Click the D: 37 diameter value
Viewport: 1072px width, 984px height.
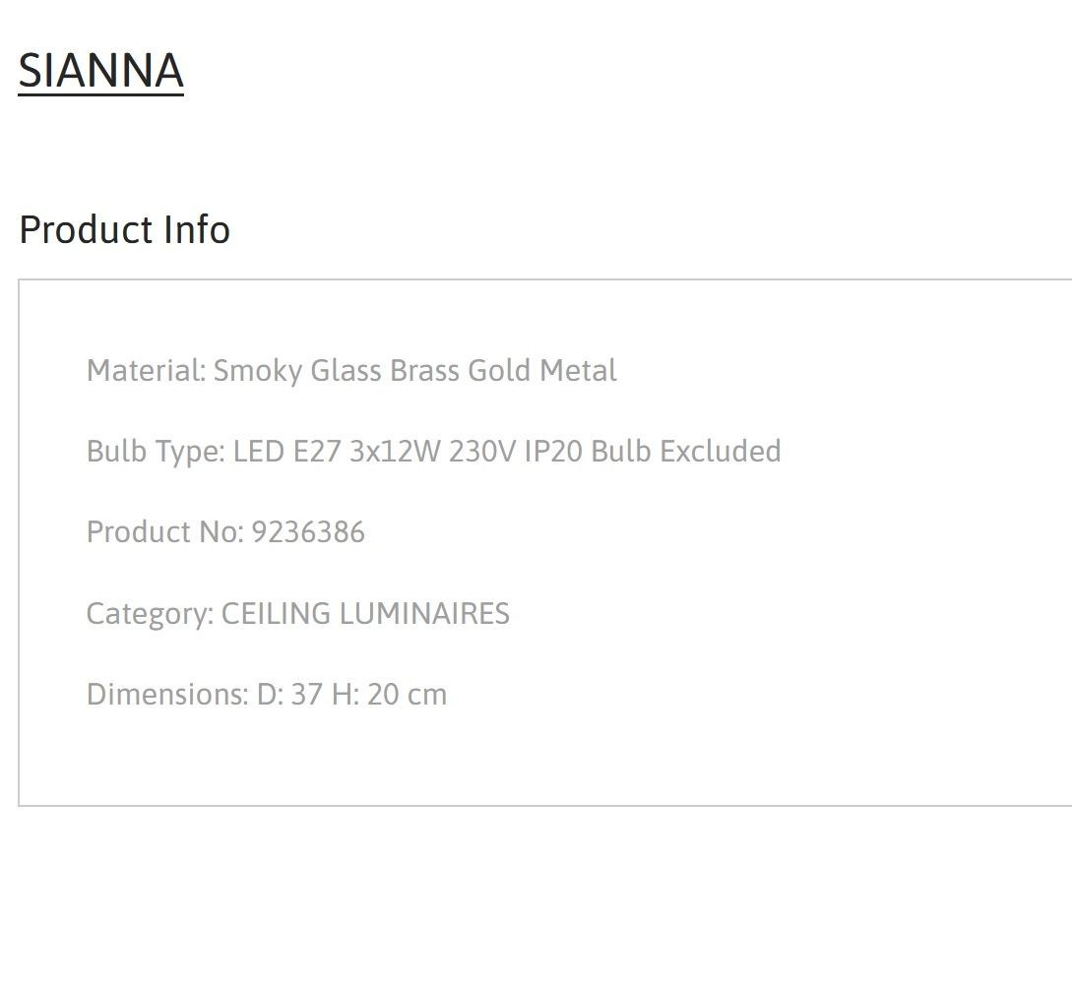coord(289,695)
